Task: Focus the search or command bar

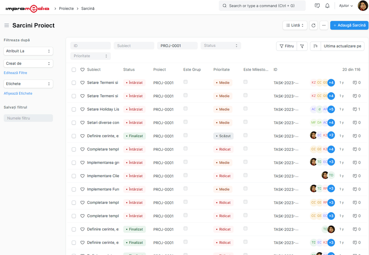Action: click(x=262, y=6)
